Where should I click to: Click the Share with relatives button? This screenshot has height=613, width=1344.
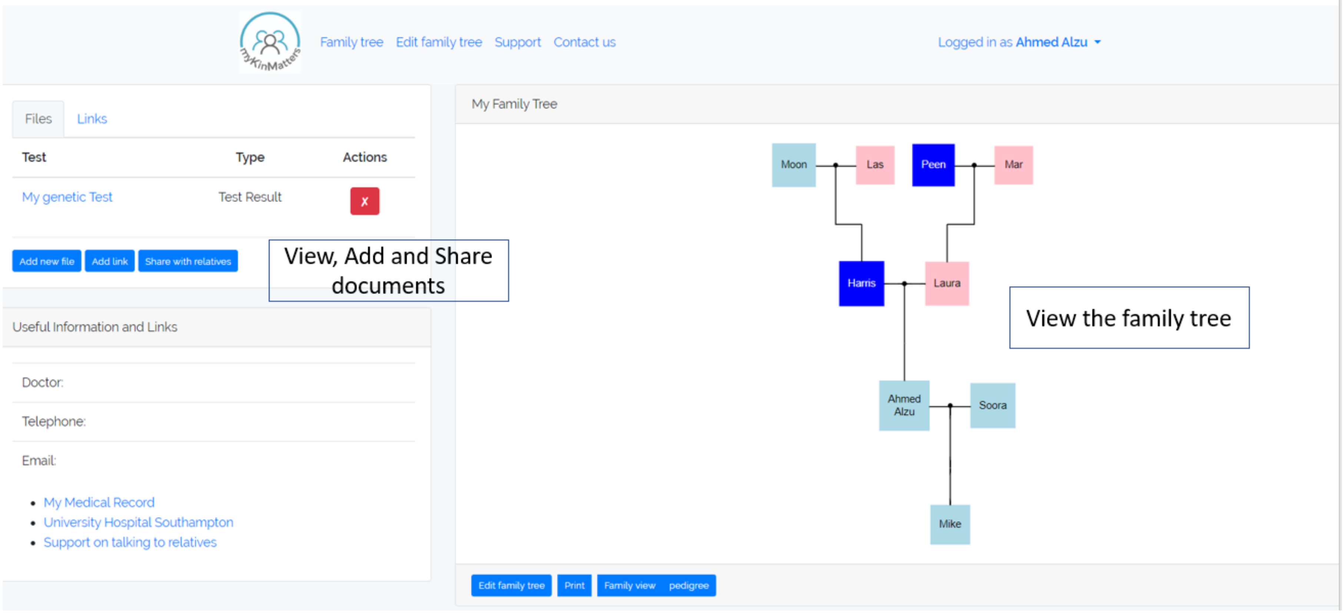tap(188, 261)
